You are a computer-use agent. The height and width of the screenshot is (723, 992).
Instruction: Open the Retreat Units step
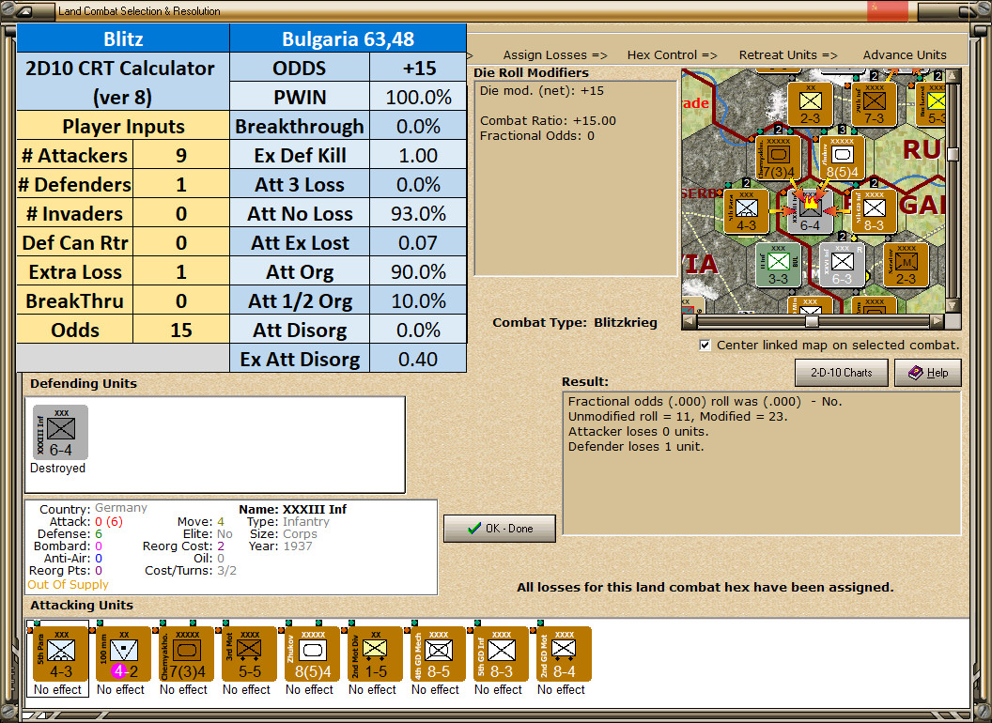point(788,55)
